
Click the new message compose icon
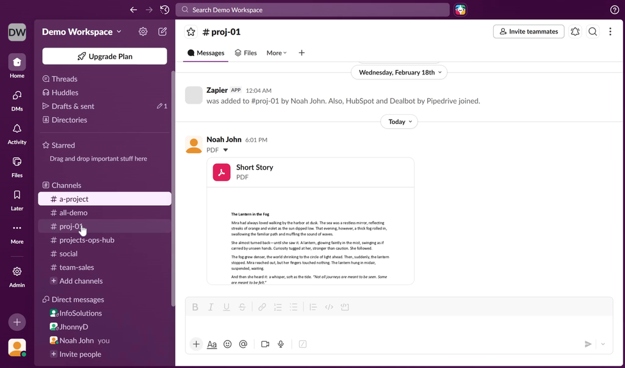click(162, 32)
